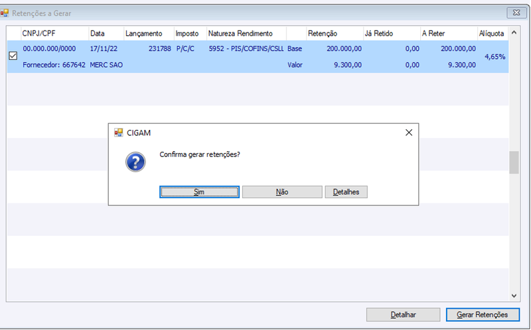Select the CNPJ/CPF column header
Viewport: 531px width, 330px height.
(55, 34)
